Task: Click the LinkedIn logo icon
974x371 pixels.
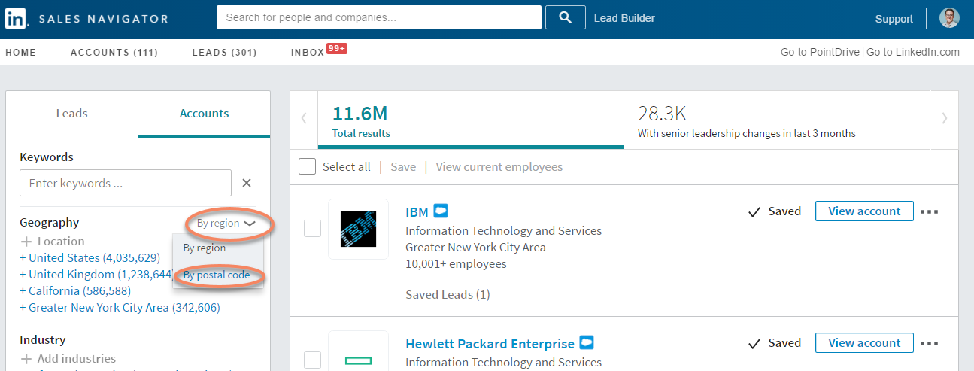Action: pyautogui.click(x=16, y=19)
